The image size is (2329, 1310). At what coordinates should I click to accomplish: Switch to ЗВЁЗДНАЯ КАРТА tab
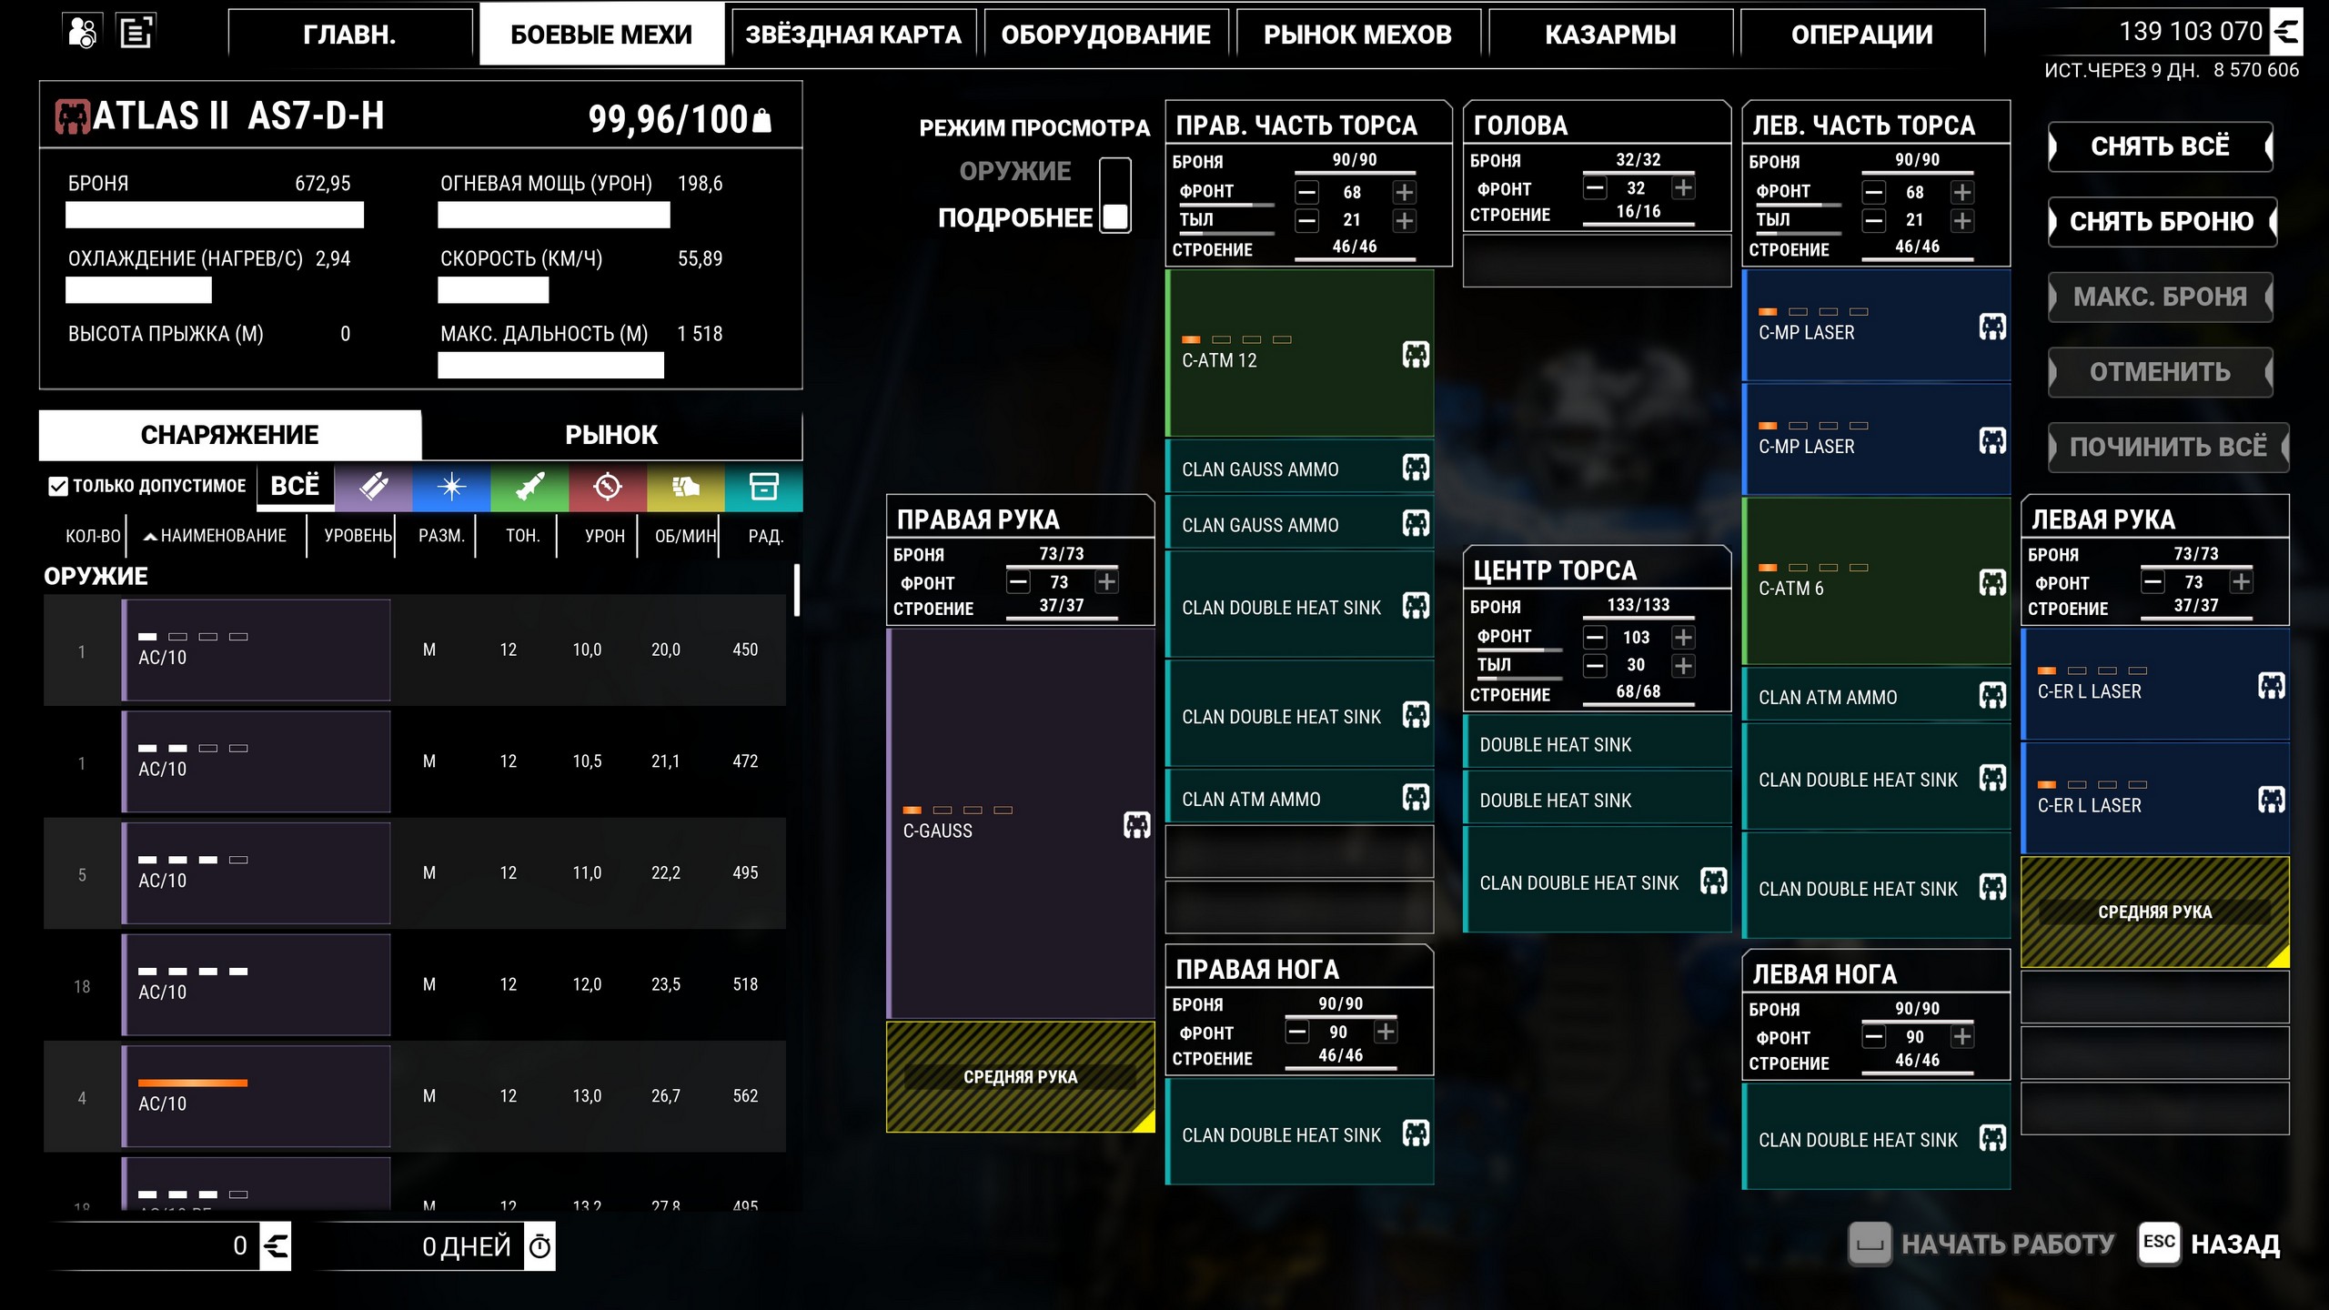pyautogui.click(x=853, y=35)
